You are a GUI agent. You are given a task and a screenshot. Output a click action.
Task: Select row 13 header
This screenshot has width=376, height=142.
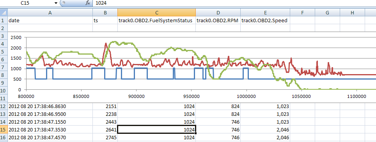tap(4, 114)
